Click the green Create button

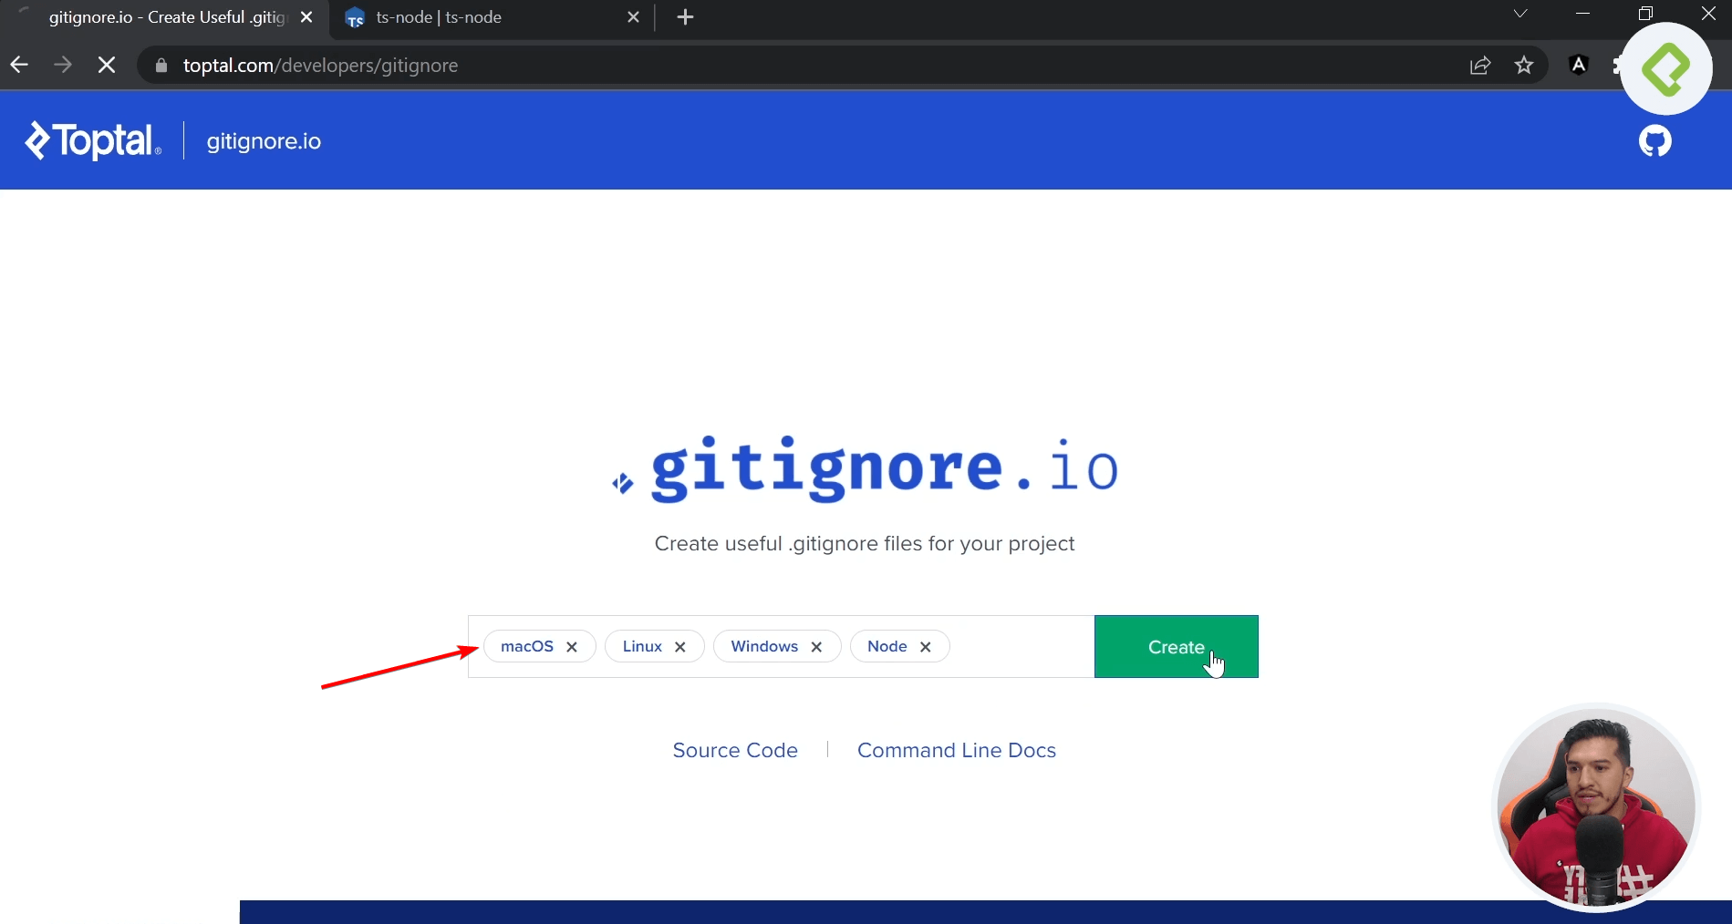(x=1176, y=647)
